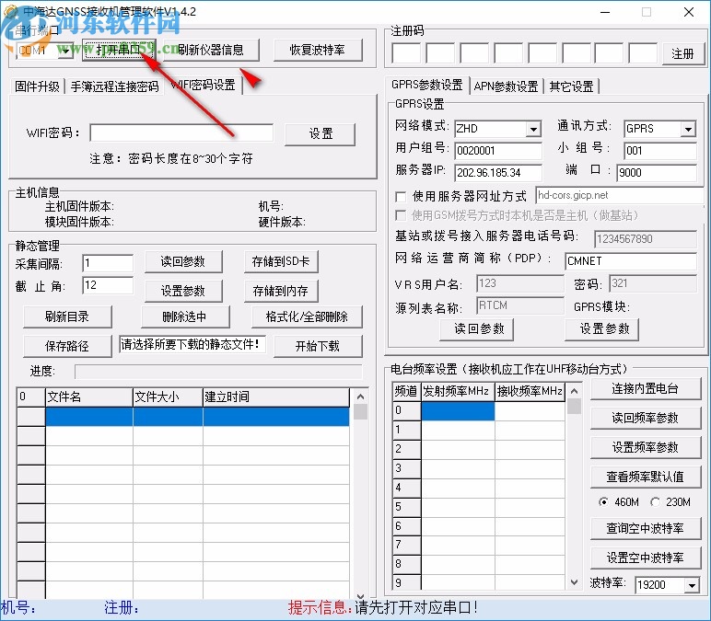Expand the 通讯方式 GPRS dropdown

point(688,129)
